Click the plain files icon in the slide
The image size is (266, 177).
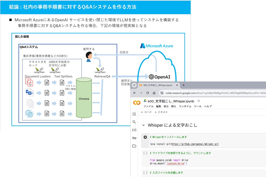coord(30,103)
